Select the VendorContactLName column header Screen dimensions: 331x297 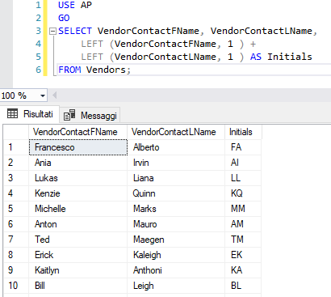[176, 132]
